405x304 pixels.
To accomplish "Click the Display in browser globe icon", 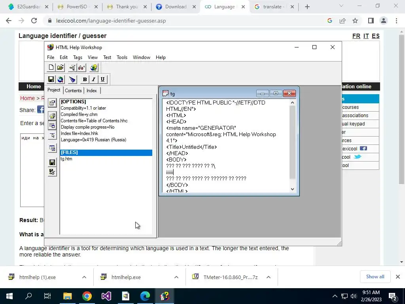I will coord(60,79).
